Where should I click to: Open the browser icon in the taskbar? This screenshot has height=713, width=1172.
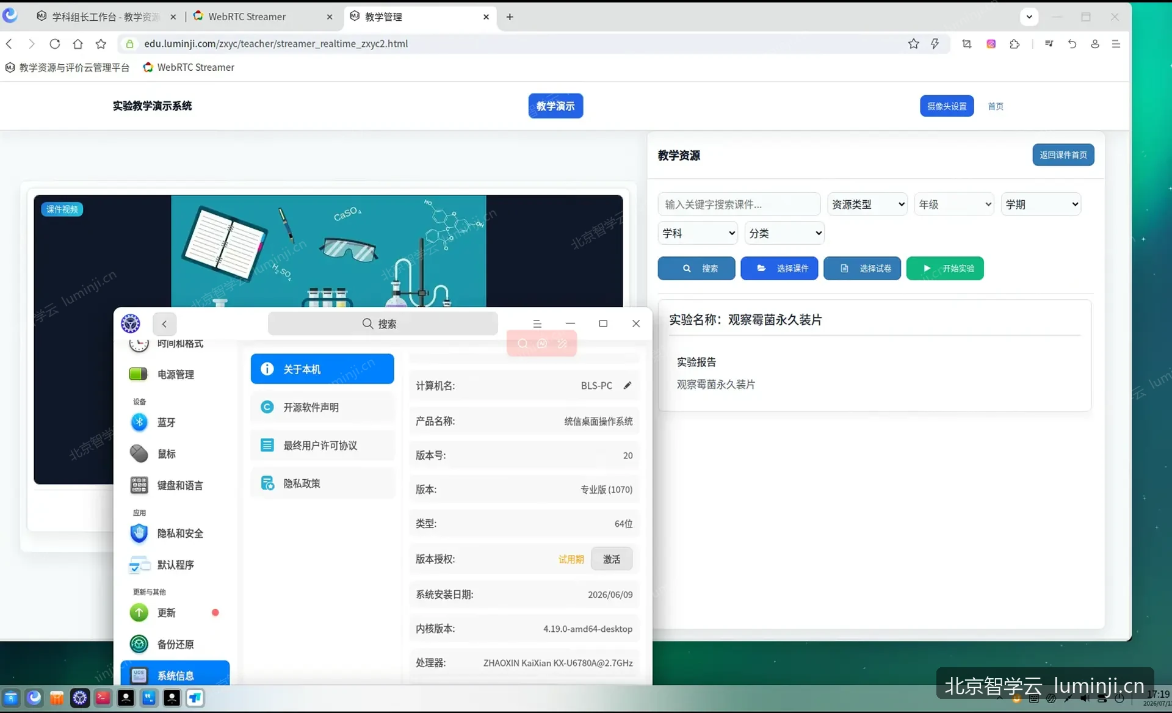(34, 698)
